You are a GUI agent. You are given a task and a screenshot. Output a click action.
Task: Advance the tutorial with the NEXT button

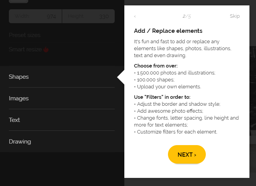click(187, 154)
